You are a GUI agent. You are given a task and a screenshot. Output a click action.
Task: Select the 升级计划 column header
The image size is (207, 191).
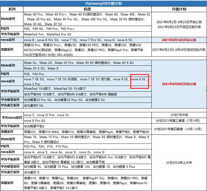179,9
